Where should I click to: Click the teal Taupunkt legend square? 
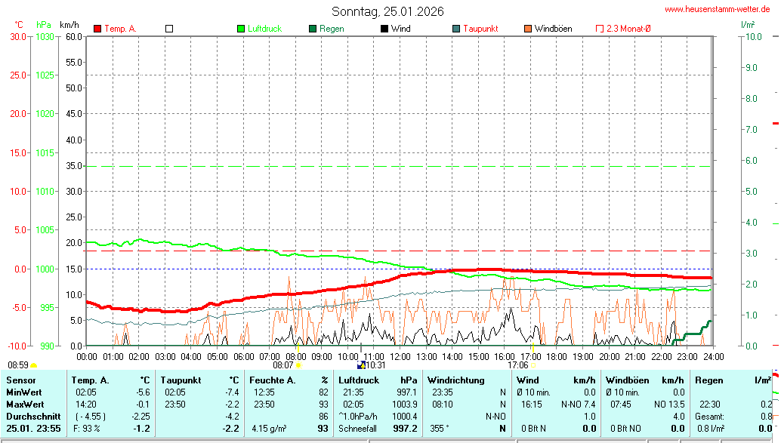[x=456, y=29]
